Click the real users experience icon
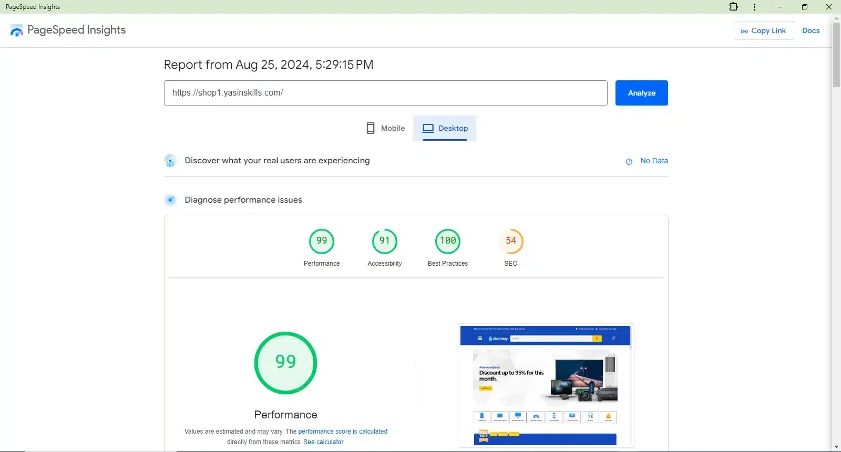Screen dimensions: 841x452 tap(170, 161)
